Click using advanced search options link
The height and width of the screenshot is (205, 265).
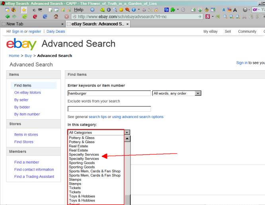pos(138,117)
